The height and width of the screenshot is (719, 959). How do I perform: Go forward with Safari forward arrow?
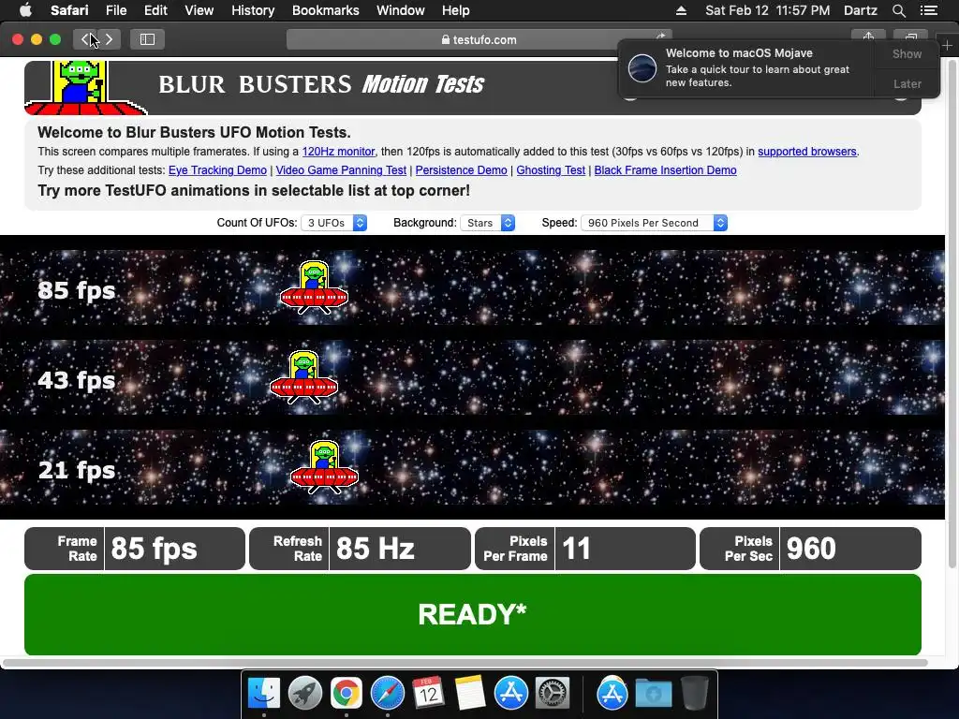click(109, 39)
